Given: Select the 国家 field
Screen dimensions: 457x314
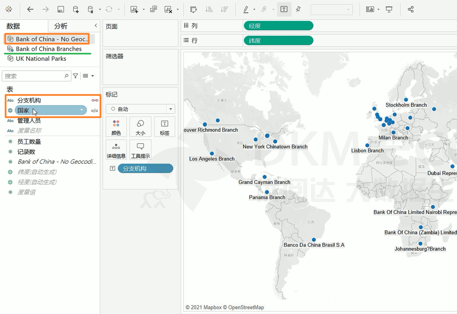Looking at the screenshot, I should pyautogui.click(x=51, y=110).
